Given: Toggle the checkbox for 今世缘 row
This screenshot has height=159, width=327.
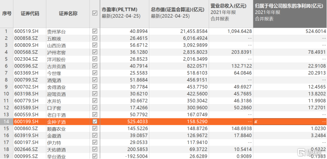Looking at the screenshot, I should (95, 73).
